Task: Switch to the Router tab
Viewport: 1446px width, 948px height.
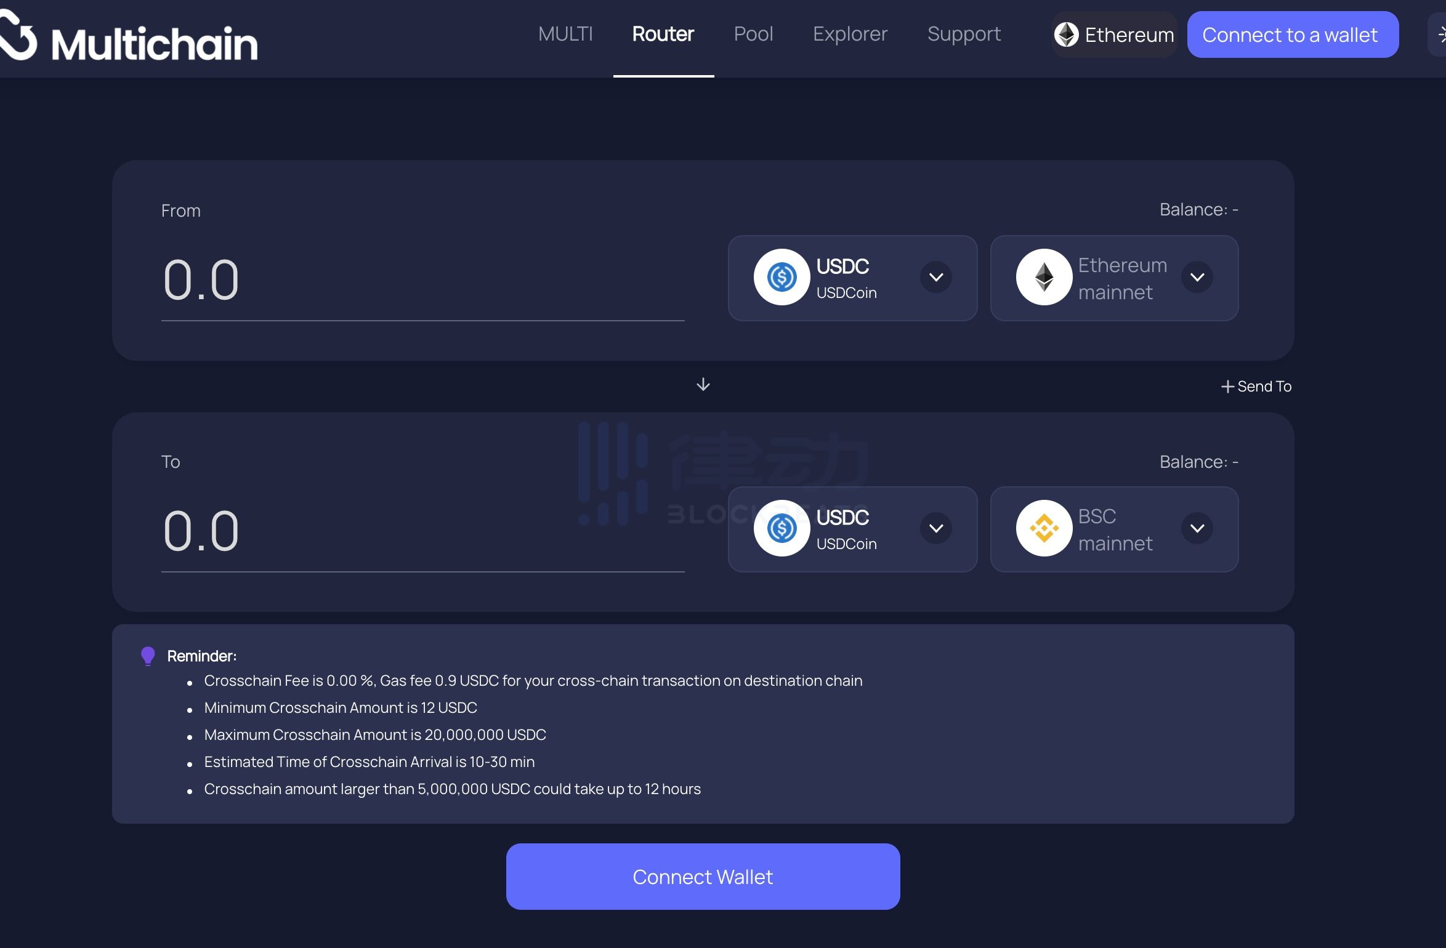Action: 663,34
